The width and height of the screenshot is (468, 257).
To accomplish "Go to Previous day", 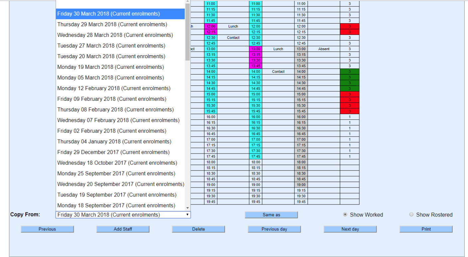I will [274, 229].
